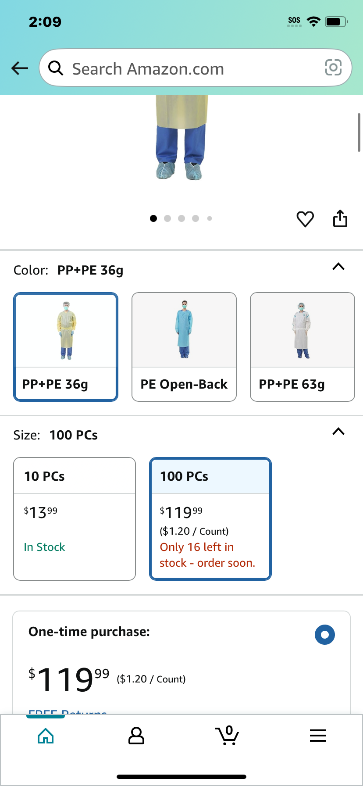This screenshot has width=363, height=786.
Task: Add item to wish list heart icon
Action: pos(305,219)
